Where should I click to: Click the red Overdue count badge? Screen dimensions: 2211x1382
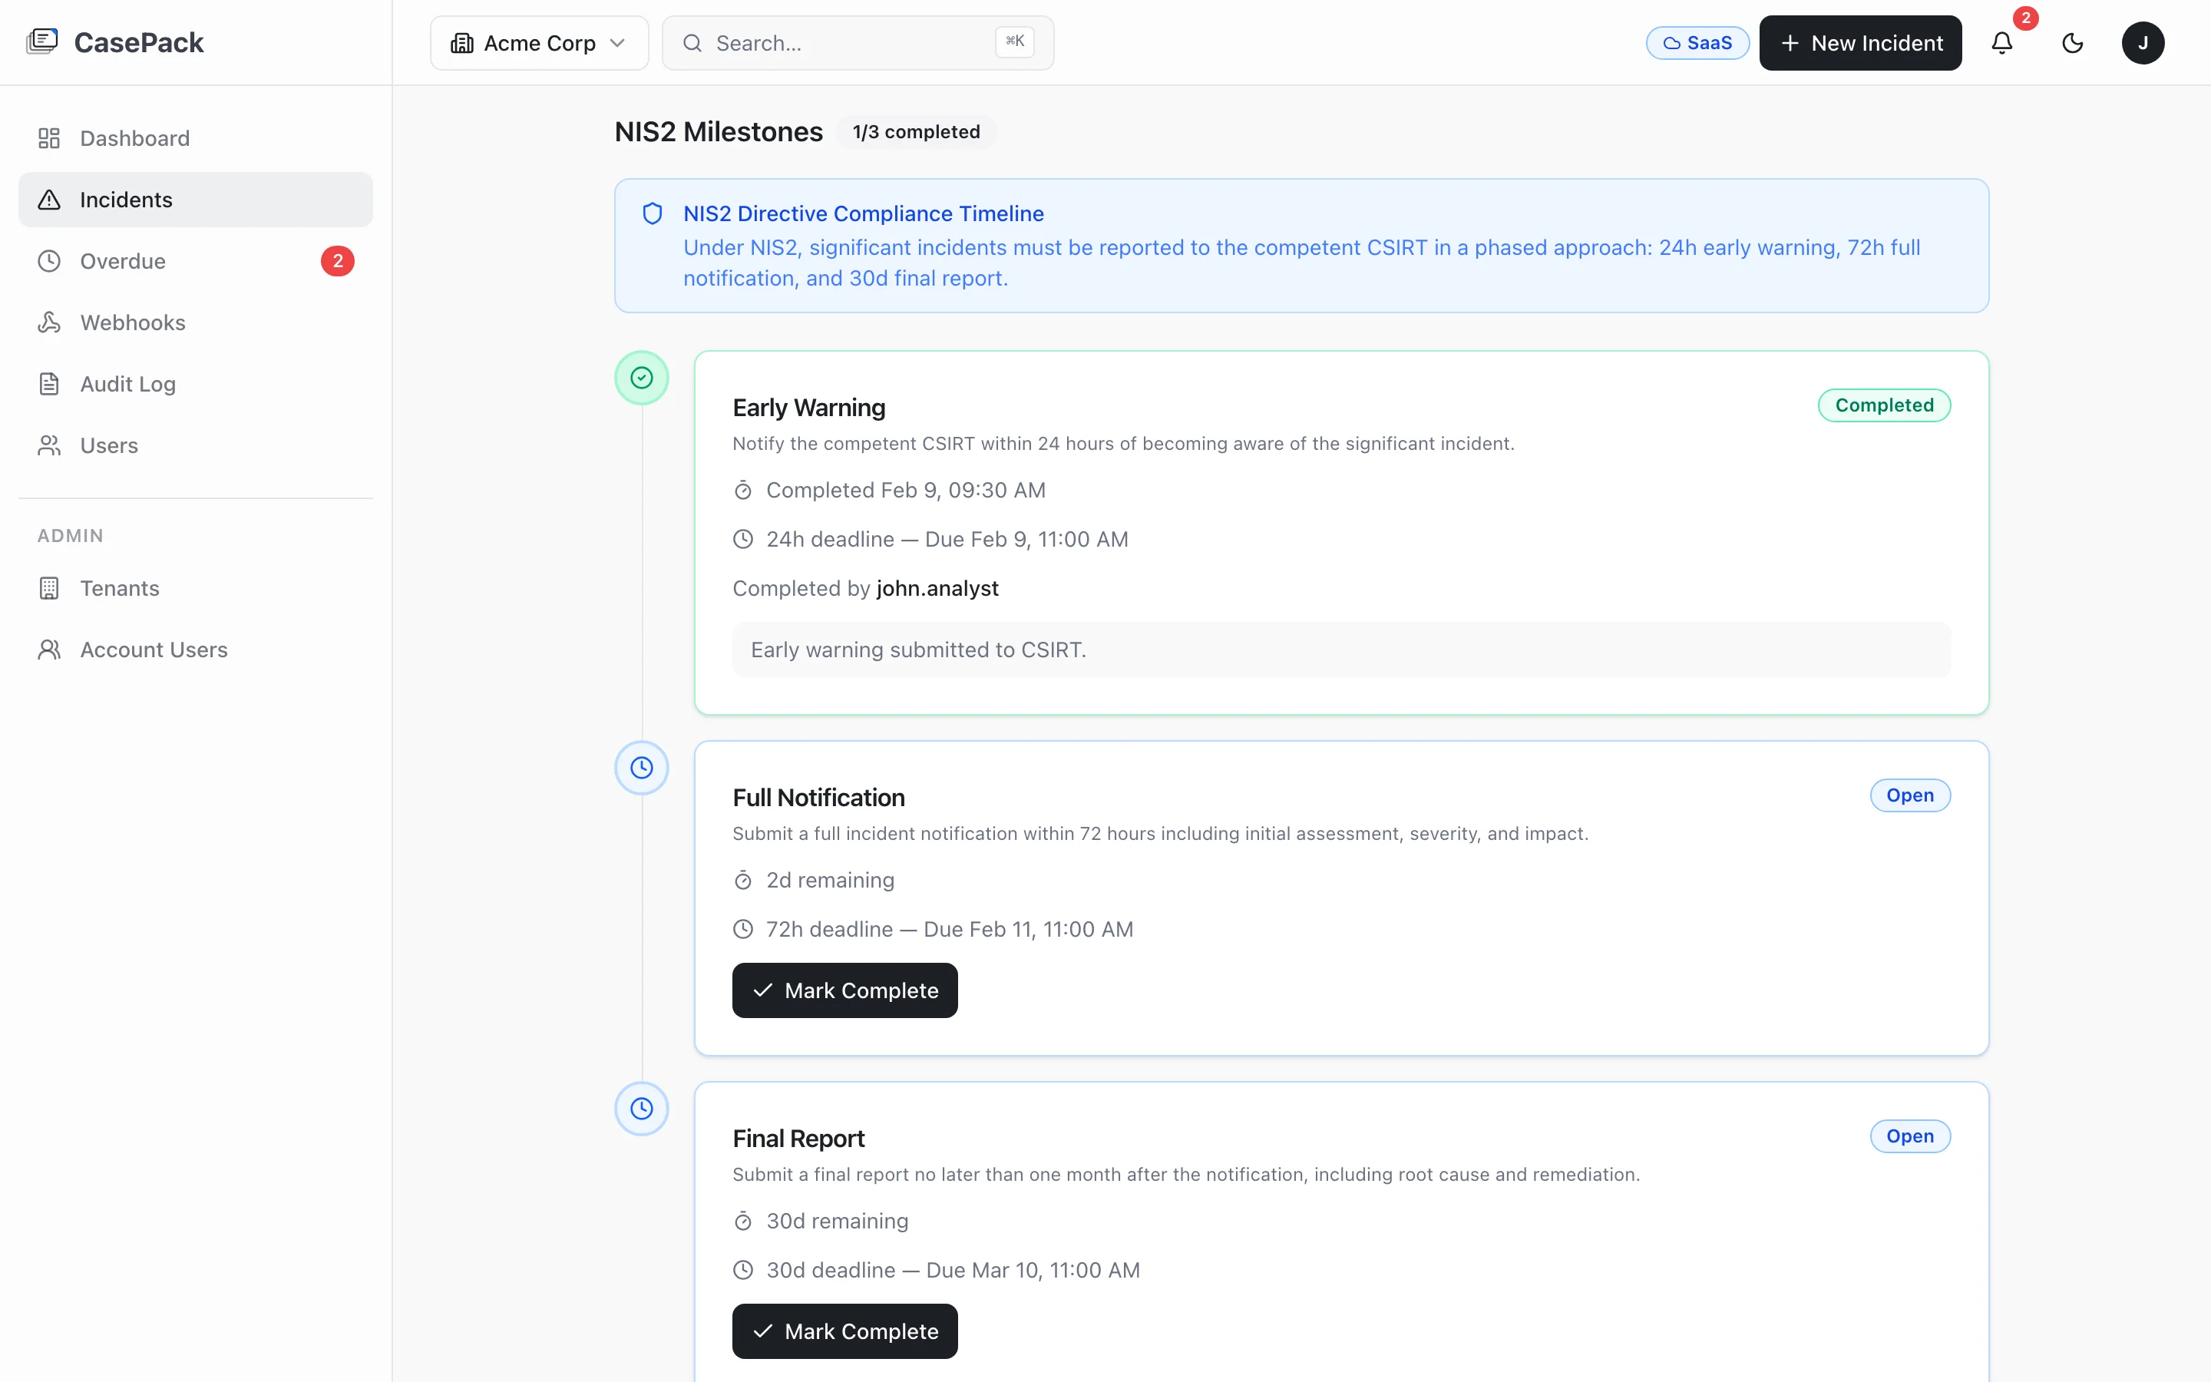coord(337,261)
